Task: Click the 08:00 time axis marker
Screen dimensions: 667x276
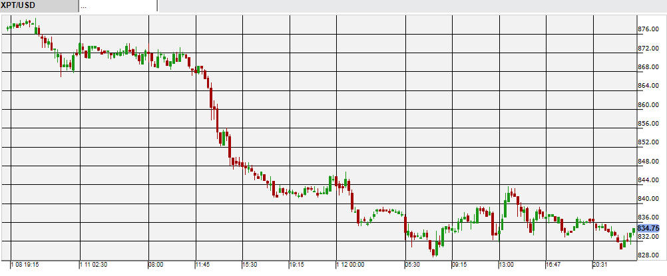Action: [x=156, y=265]
